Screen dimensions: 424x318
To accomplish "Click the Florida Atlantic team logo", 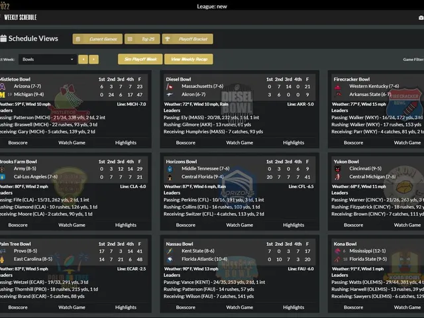I will click(x=170, y=259).
